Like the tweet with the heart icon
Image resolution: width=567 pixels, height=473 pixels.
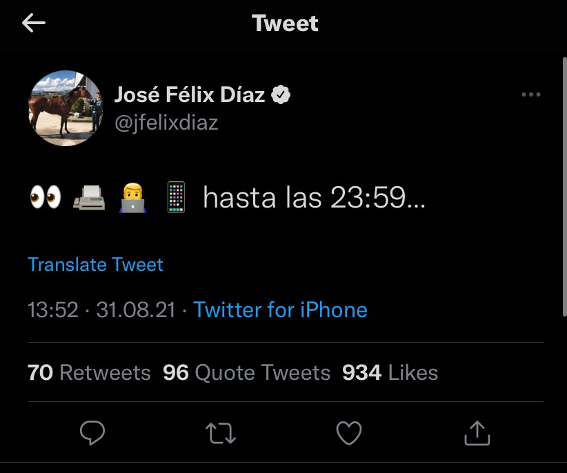[x=349, y=432]
